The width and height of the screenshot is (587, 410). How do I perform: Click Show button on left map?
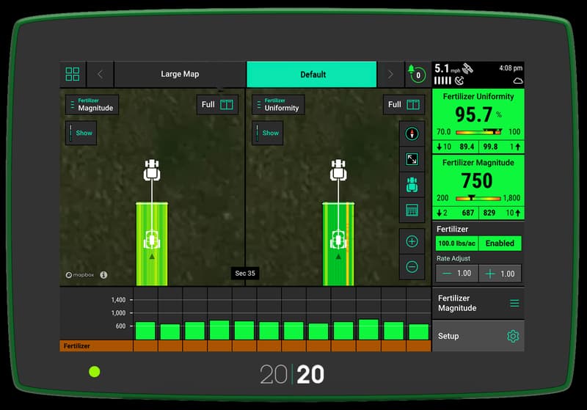(81, 133)
